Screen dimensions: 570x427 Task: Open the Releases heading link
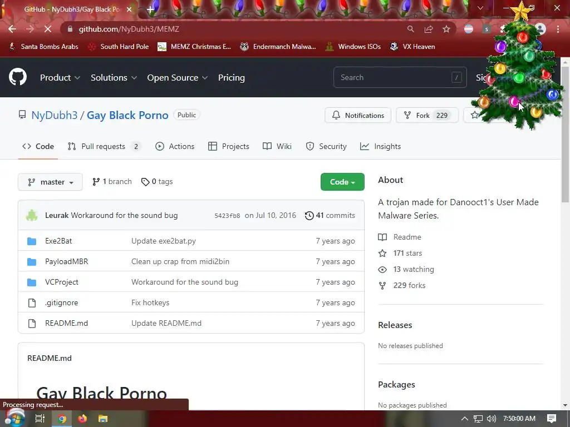point(395,325)
